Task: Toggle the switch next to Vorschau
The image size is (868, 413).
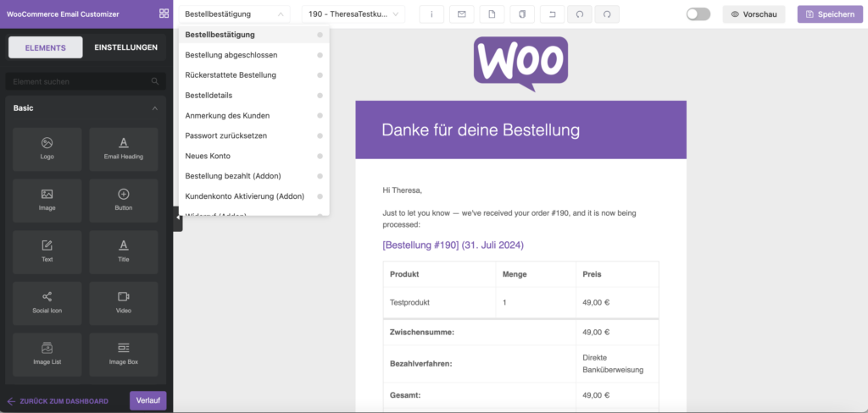Action: point(698,14)
